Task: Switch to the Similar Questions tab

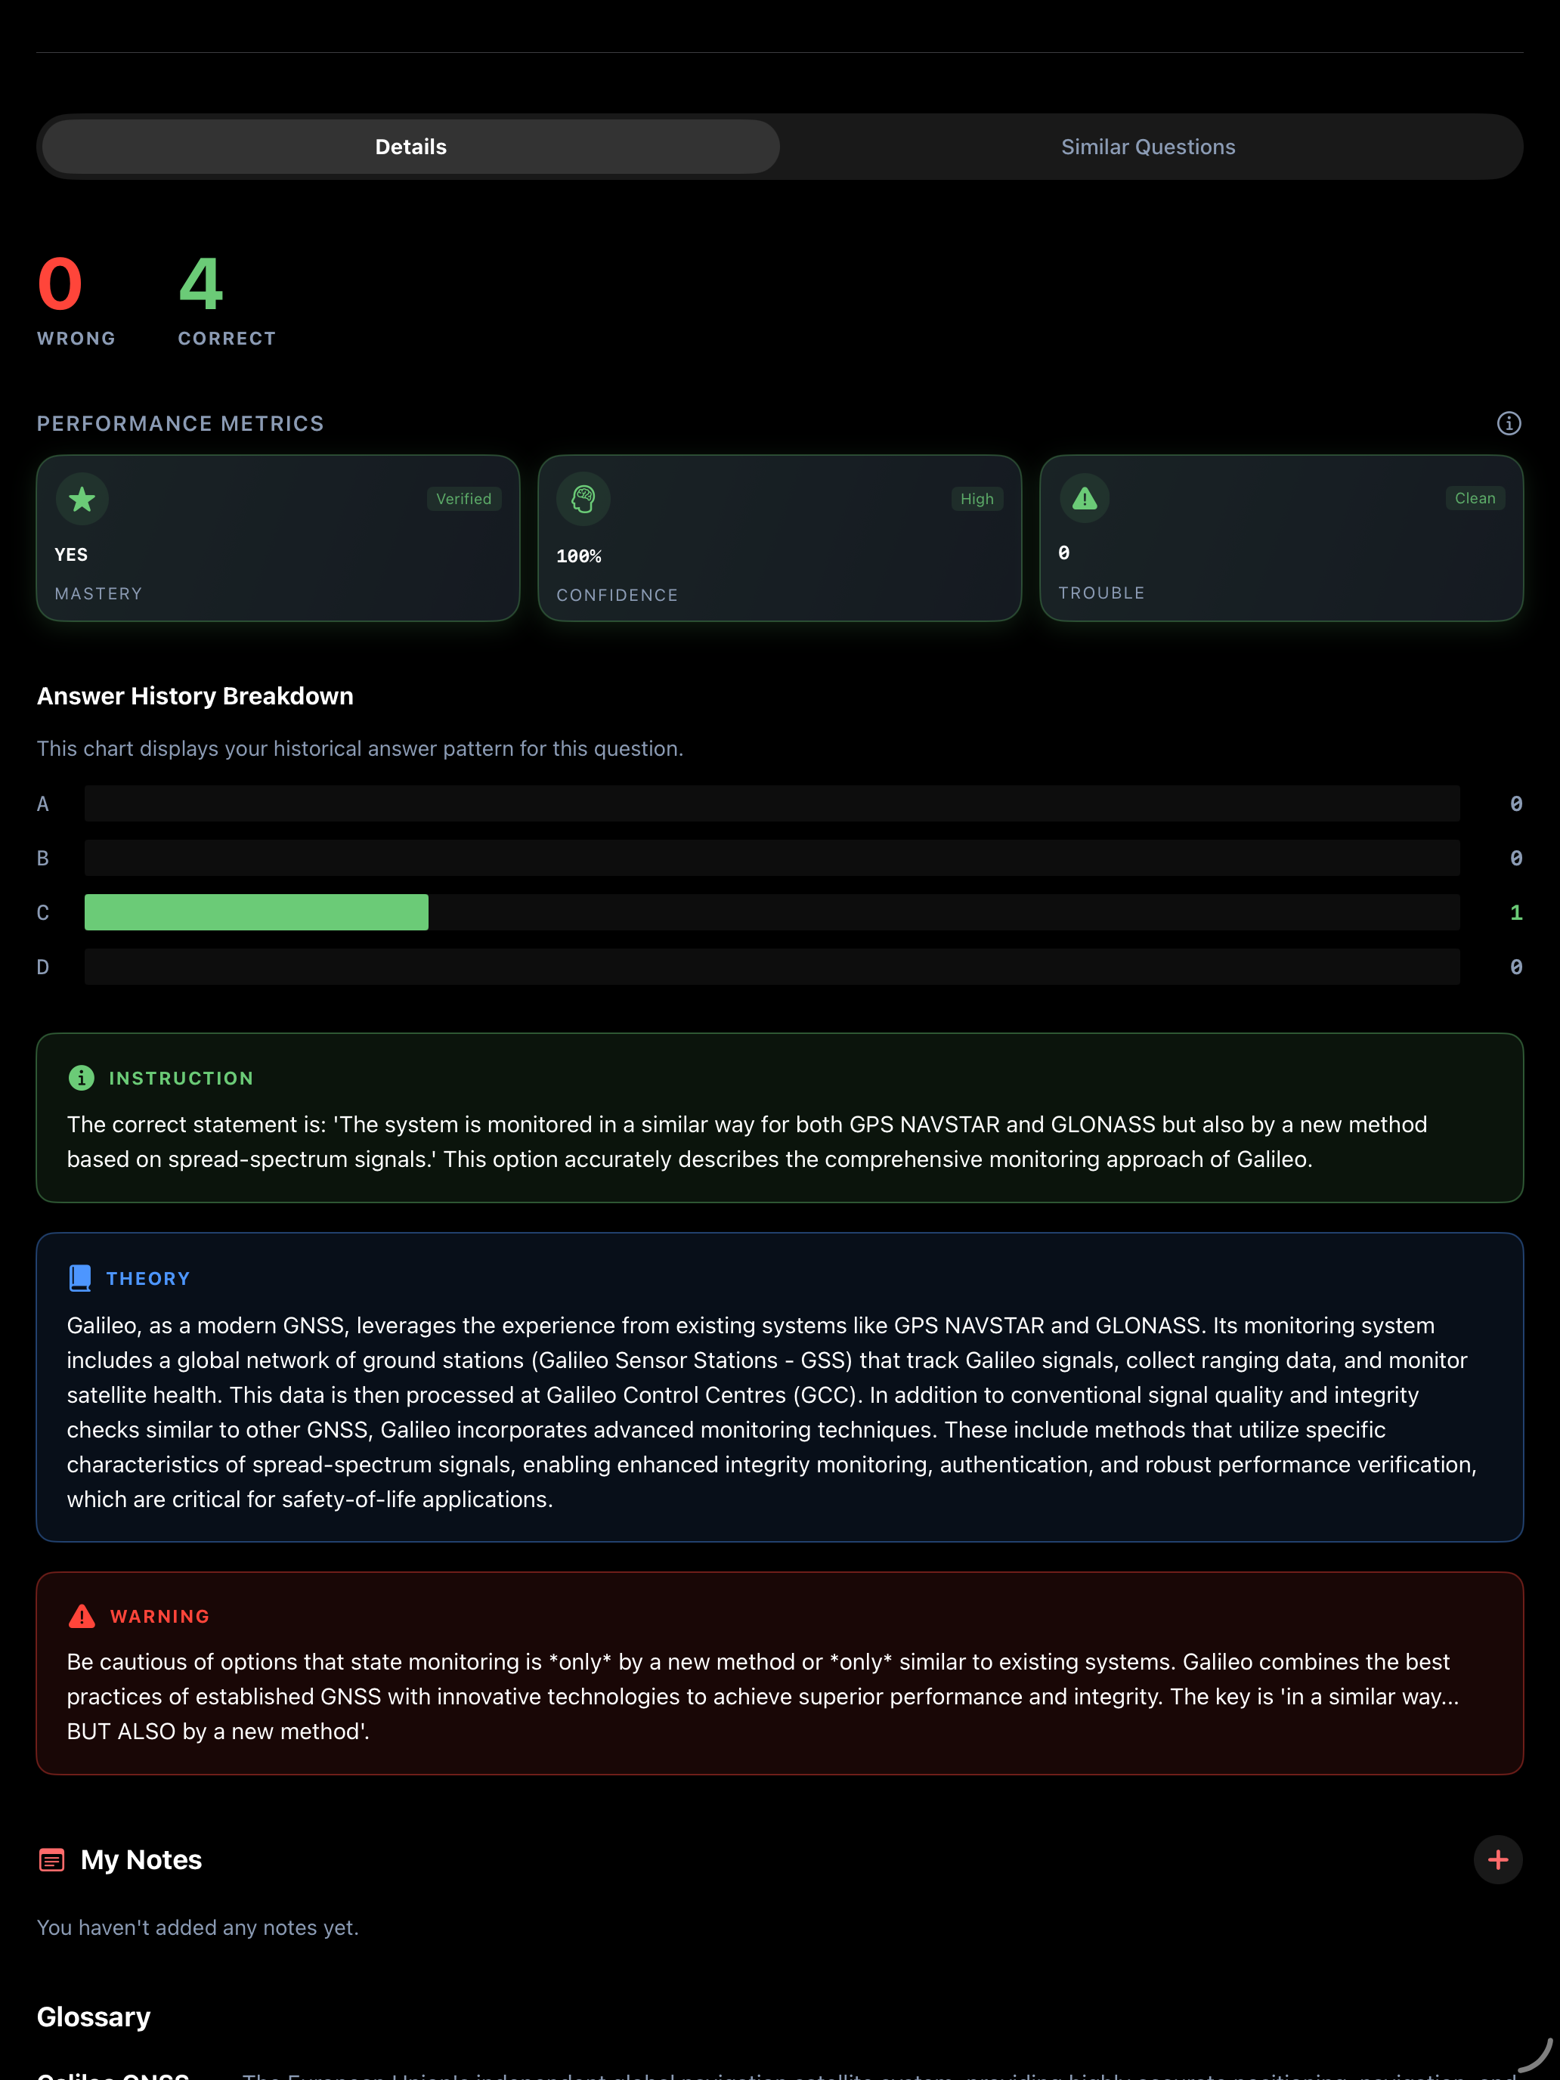Action: coord(1148,146)
